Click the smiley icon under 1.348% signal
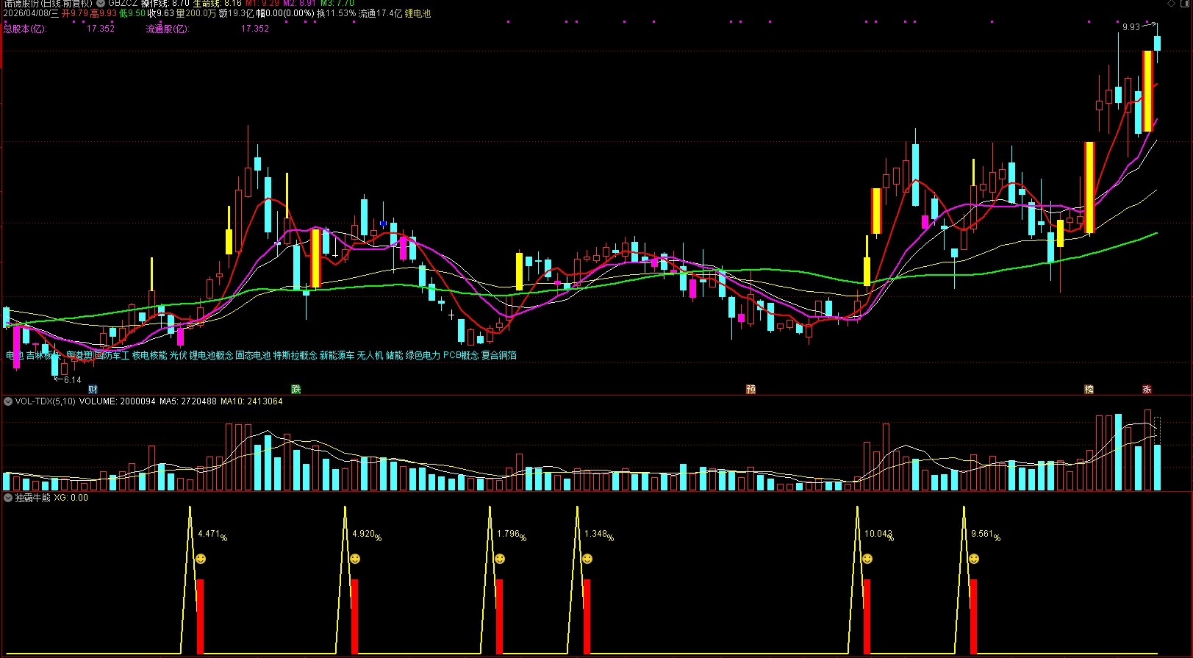The image size is (1193, 658). tap(587, 559)
